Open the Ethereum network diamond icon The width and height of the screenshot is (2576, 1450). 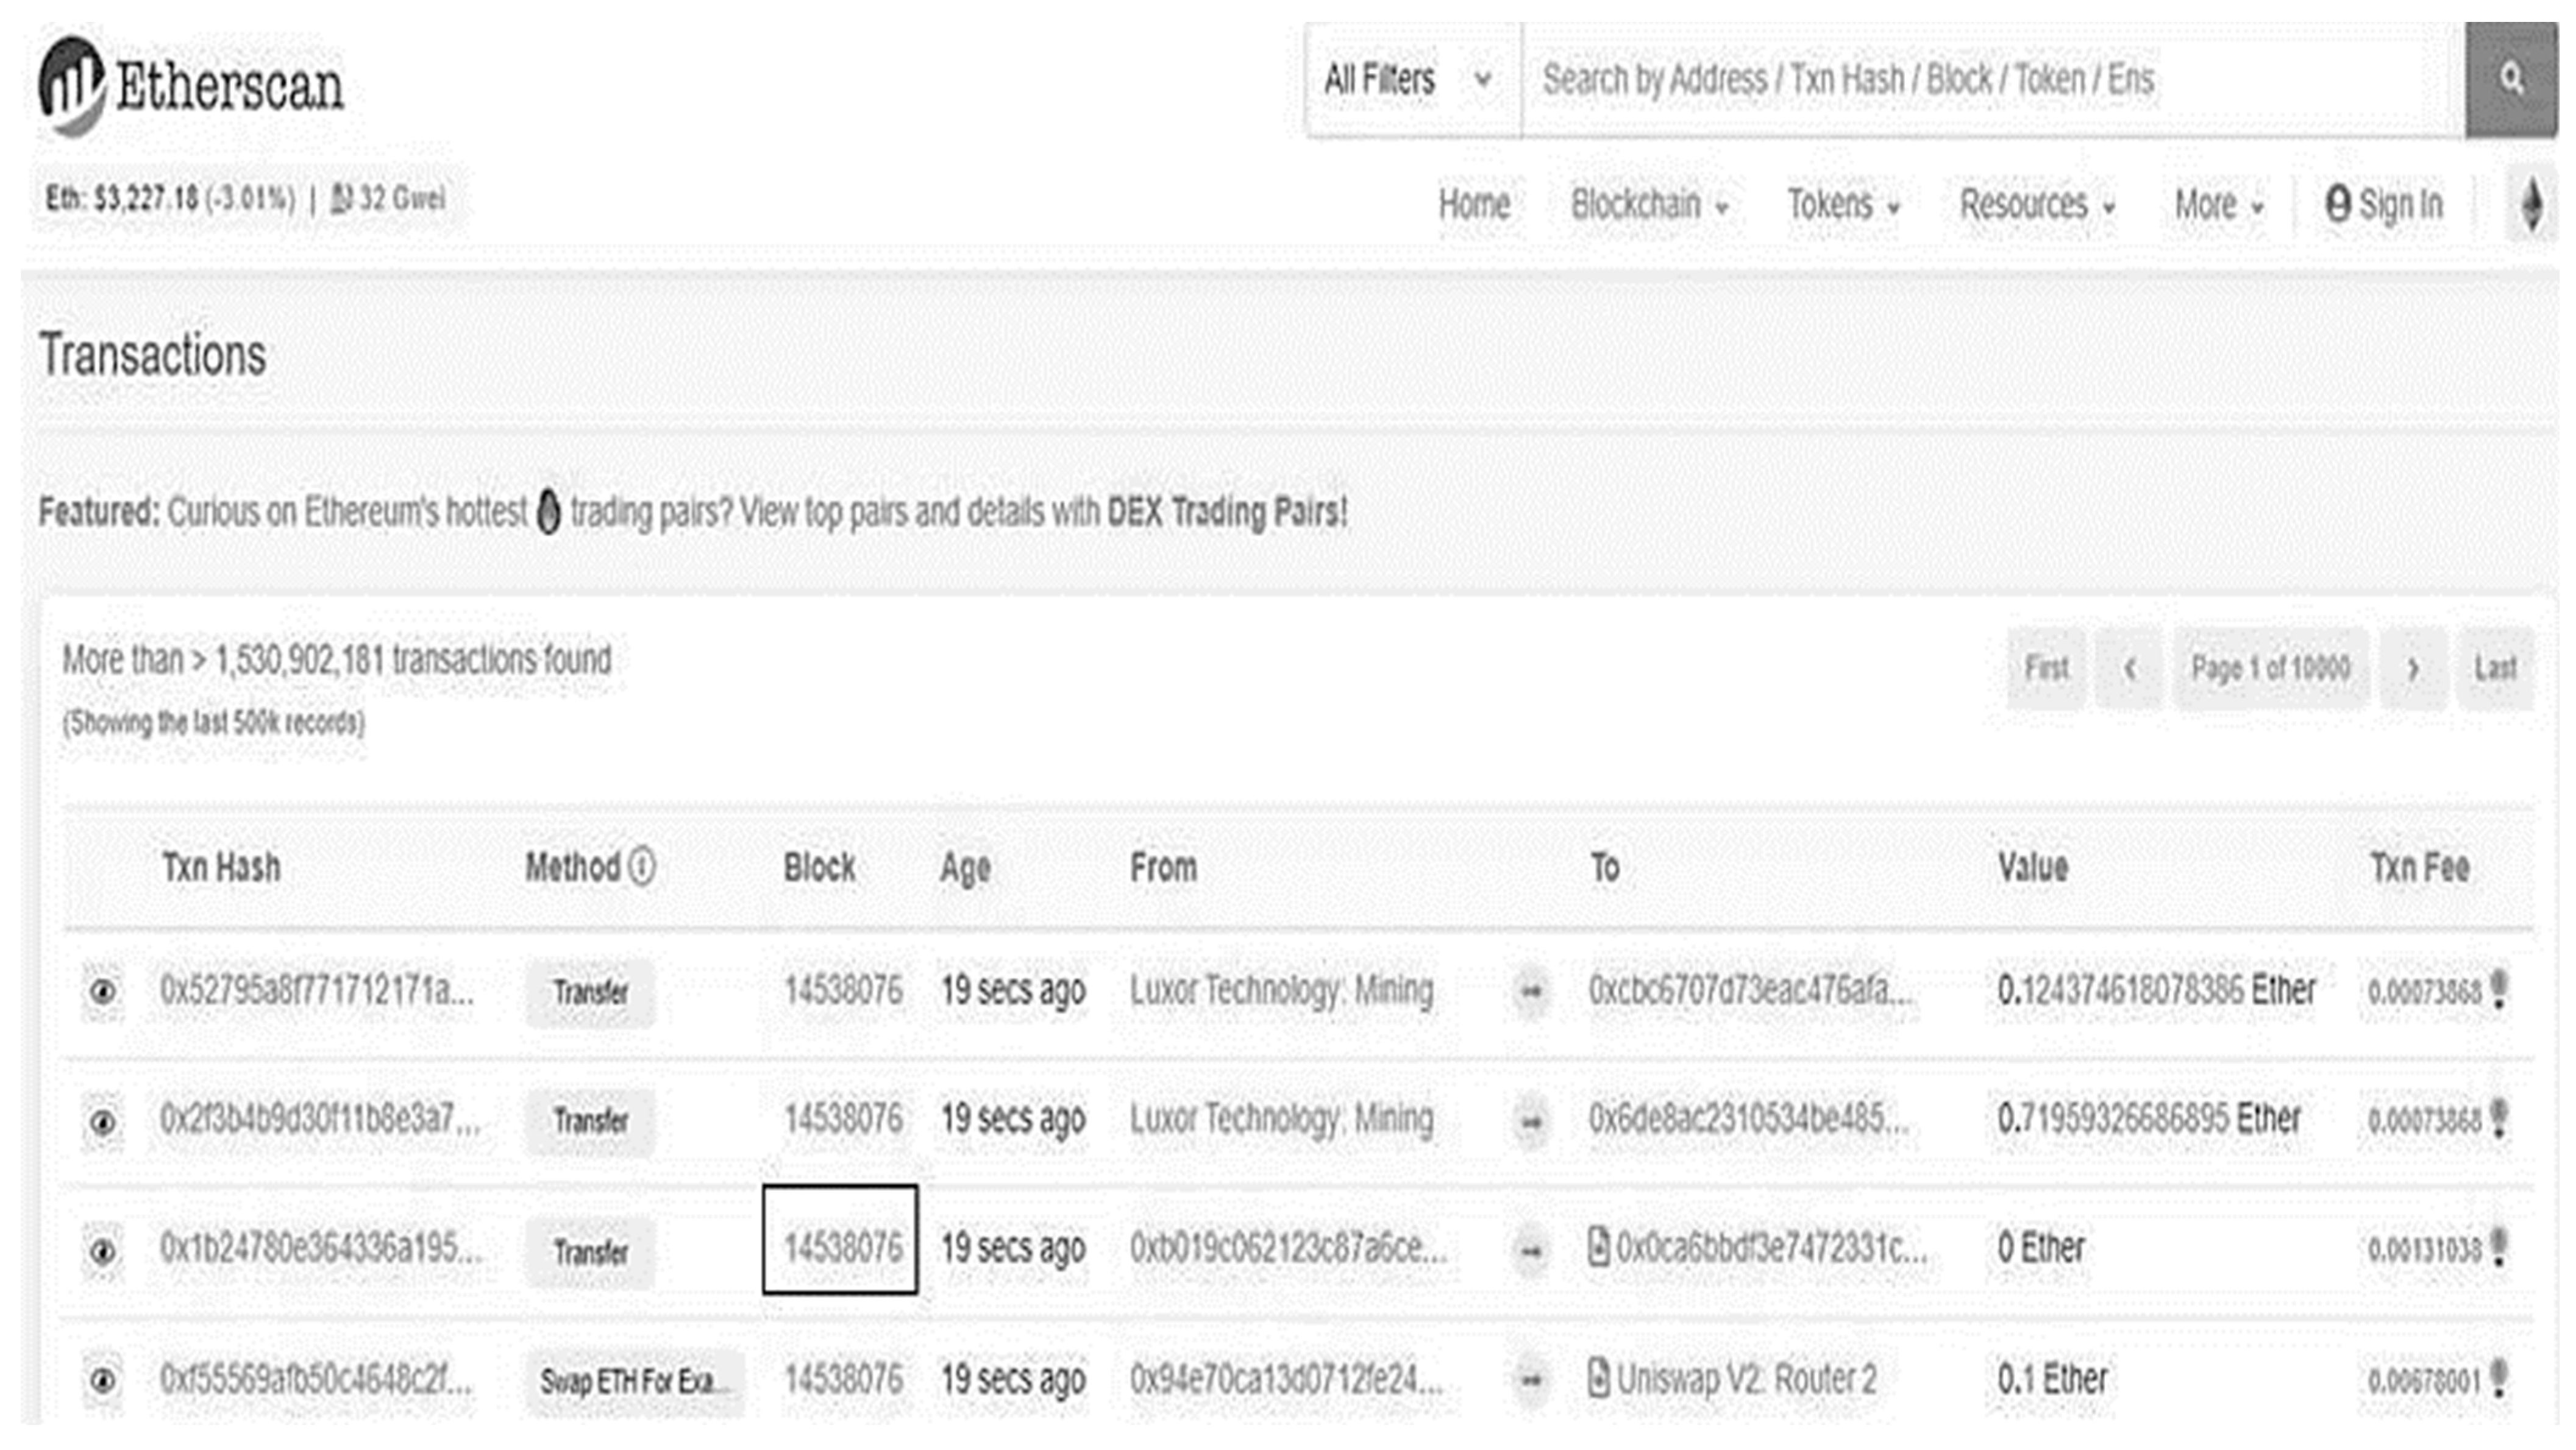click(2531, 205)
